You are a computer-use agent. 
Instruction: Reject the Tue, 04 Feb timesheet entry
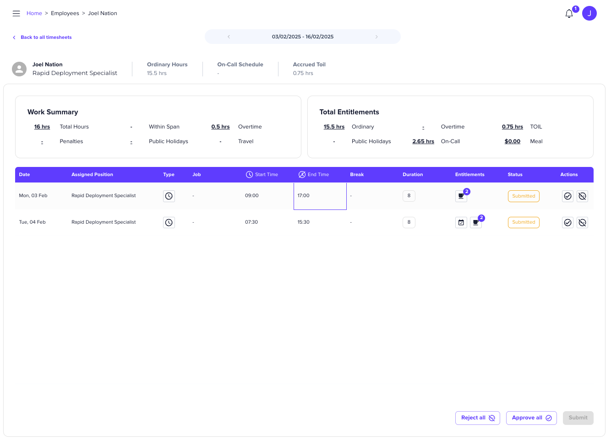click(582, 223)
